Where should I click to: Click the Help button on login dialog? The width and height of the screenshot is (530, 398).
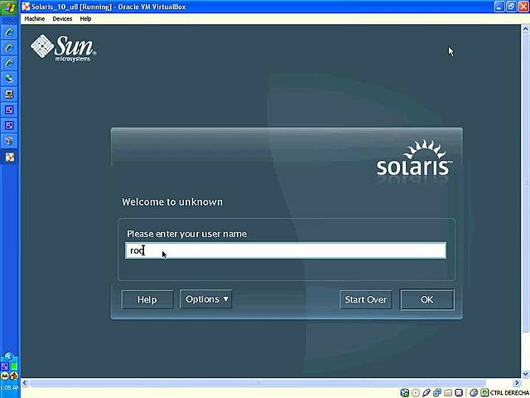(147, 299)
